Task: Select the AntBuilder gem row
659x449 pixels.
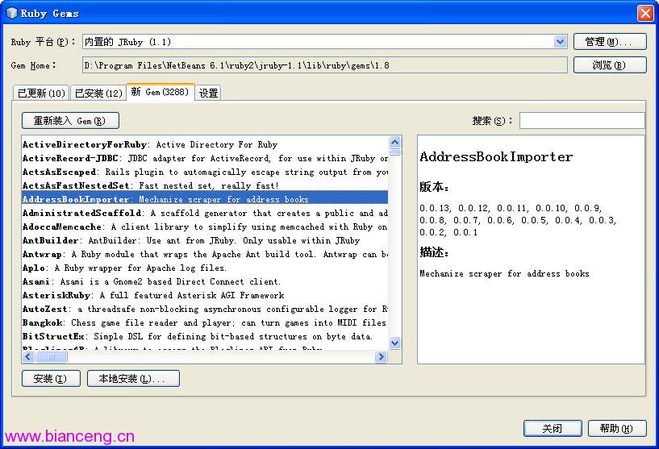Action: (205, 240)
